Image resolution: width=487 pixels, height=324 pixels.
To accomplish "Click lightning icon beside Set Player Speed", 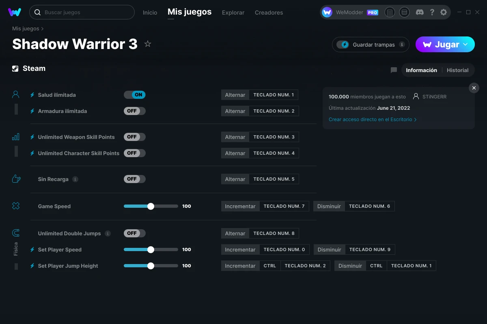I will (x=32, y=249).
